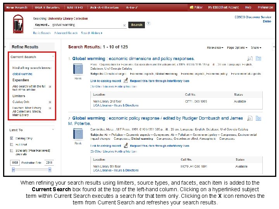Image resolution: width=279 pixels, height=209 pixels.
Task: Click interlibrary loan icon in first result
Action: tap(126, 81)
